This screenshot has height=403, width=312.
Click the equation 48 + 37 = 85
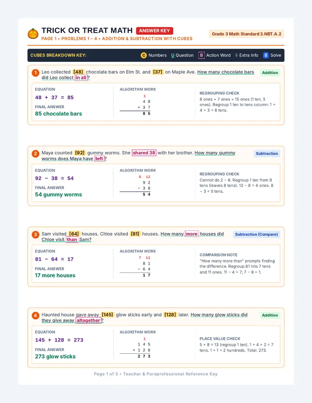click(x=54, y=97)
